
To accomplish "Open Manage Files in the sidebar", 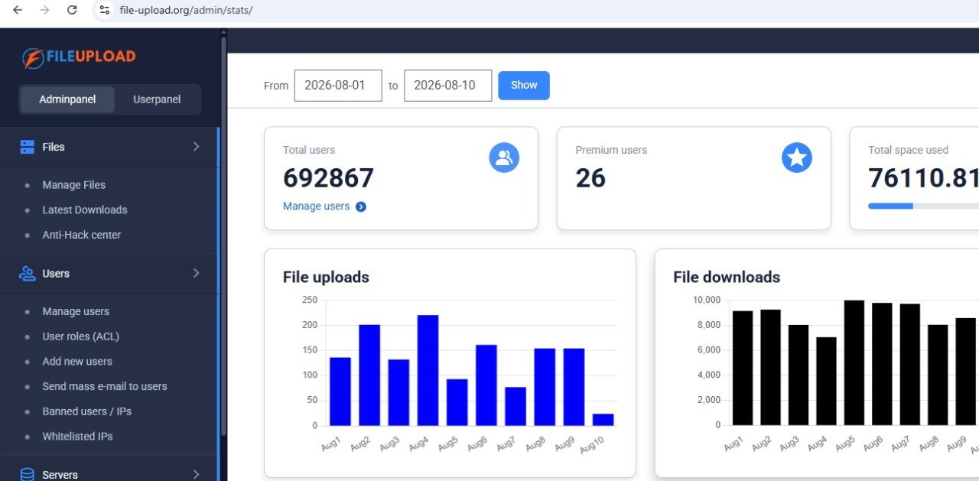I will pos(74,185).
